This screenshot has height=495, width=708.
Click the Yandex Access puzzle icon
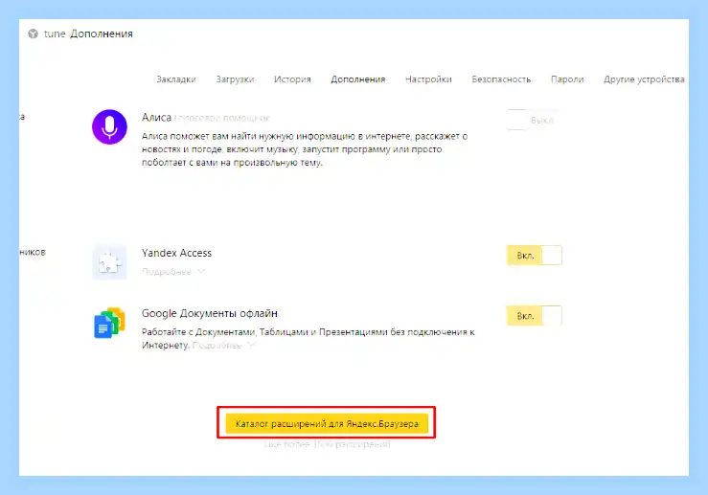click(109, 262)
